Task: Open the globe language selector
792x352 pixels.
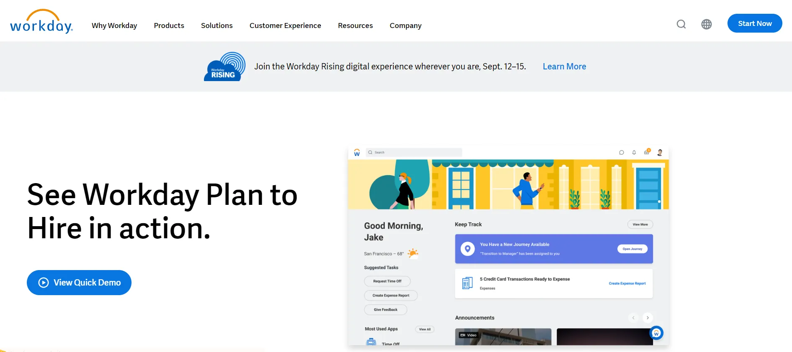Action: (x=707, y=24)
